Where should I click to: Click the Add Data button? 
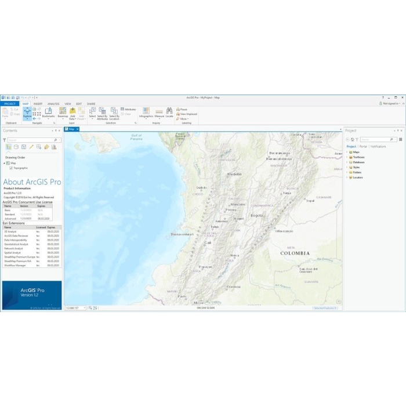click(x=72, y=113)
